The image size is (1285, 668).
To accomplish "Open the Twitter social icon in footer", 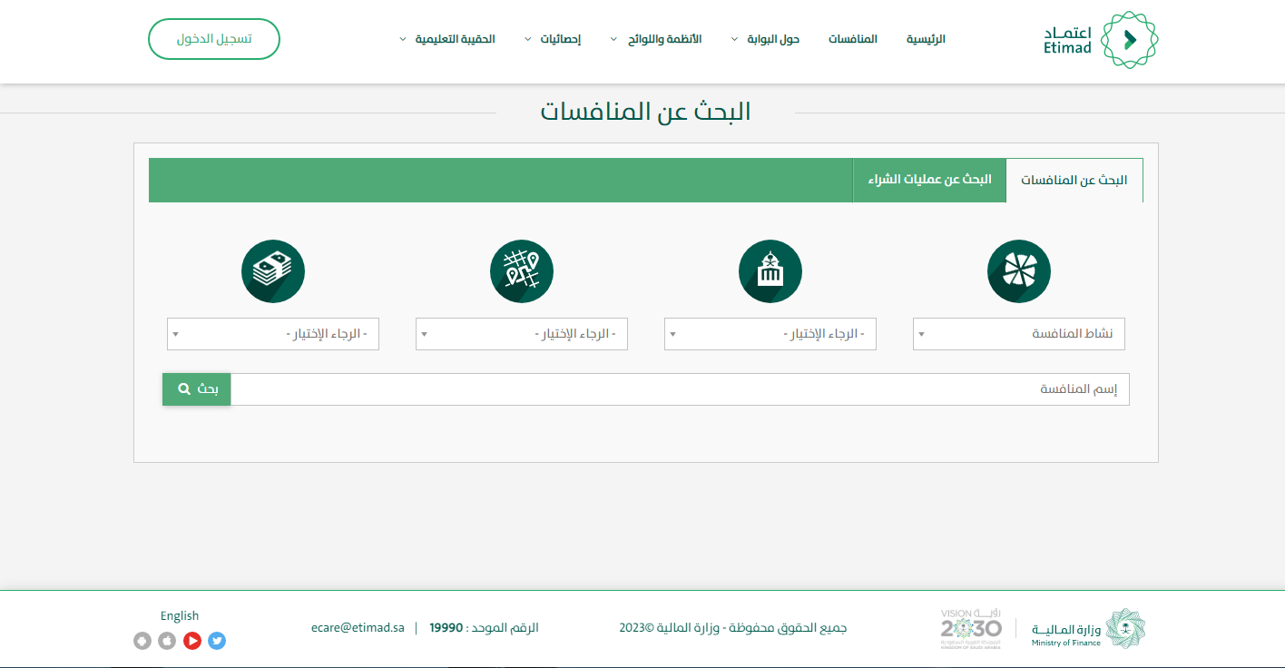I will (x=217, y=641).
